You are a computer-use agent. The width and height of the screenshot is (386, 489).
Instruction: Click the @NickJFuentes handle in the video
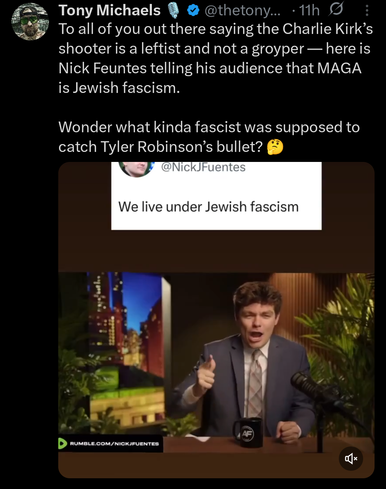click(x=203, y=167)
